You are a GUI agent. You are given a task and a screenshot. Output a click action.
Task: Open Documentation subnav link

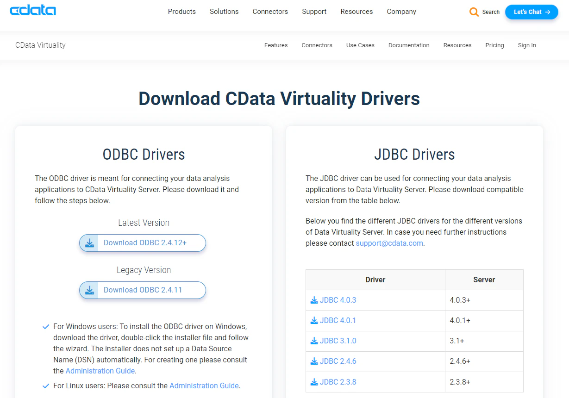coord(409,45)
